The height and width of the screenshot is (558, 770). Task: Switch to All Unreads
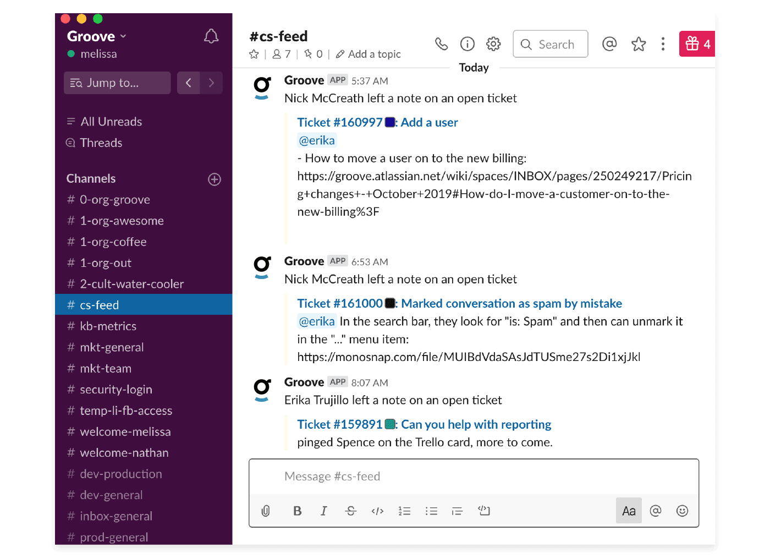[111, 121]
